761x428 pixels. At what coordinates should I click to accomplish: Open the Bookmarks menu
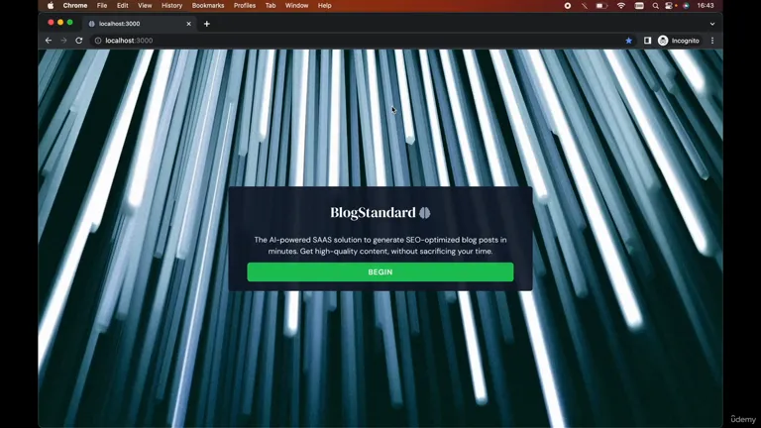click(x=208, y=6)
